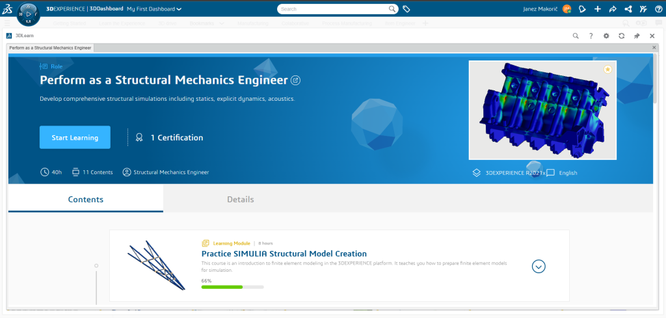Click the 11 Contents icon
666x318 pixels.
coord(76,172)
